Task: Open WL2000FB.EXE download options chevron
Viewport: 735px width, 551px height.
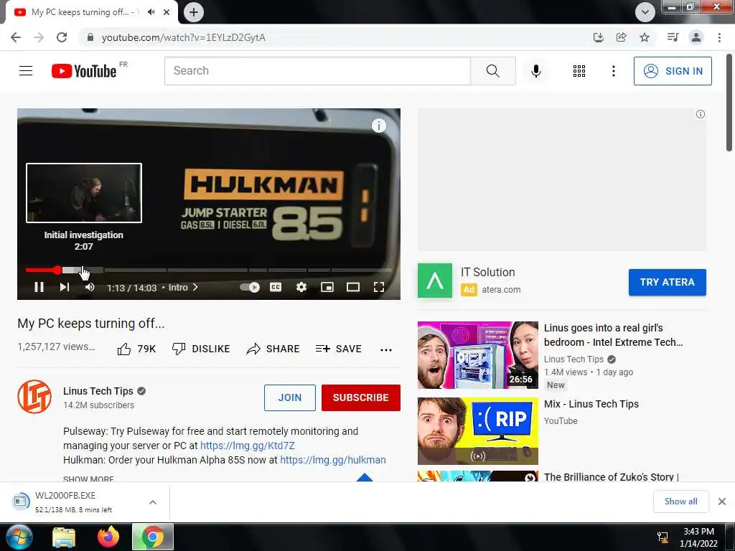Action: (x=153, y=502)
